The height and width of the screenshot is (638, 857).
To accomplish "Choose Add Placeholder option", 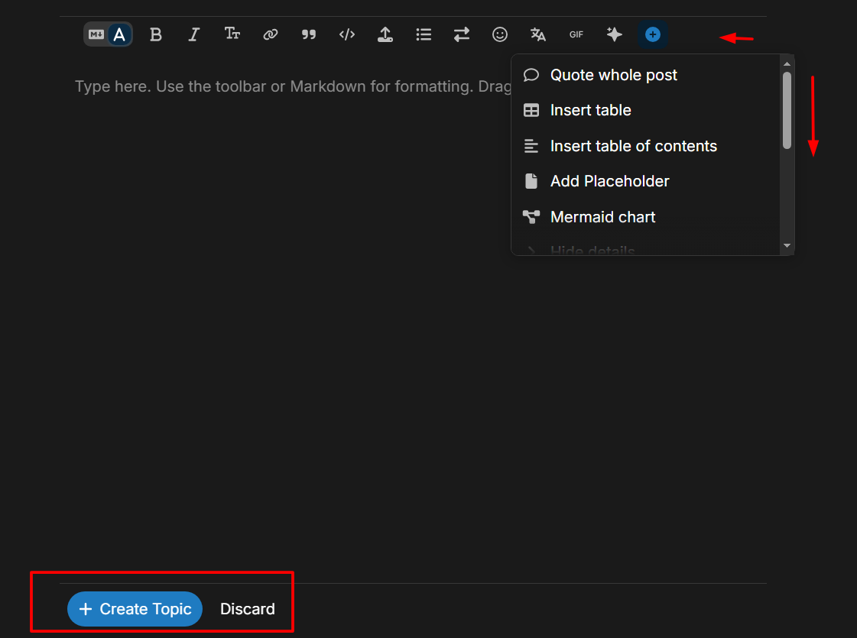I will tap(645, 181).
